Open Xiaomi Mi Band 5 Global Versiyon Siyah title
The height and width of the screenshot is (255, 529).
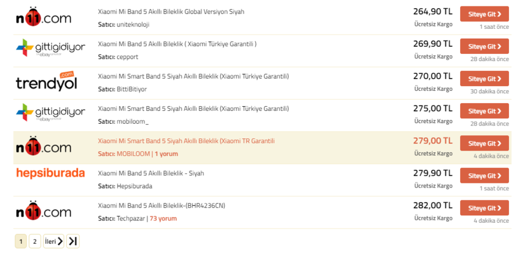pos(171,12)
